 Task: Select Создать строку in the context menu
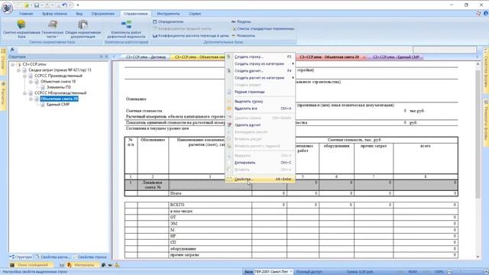tap(260, 57)
